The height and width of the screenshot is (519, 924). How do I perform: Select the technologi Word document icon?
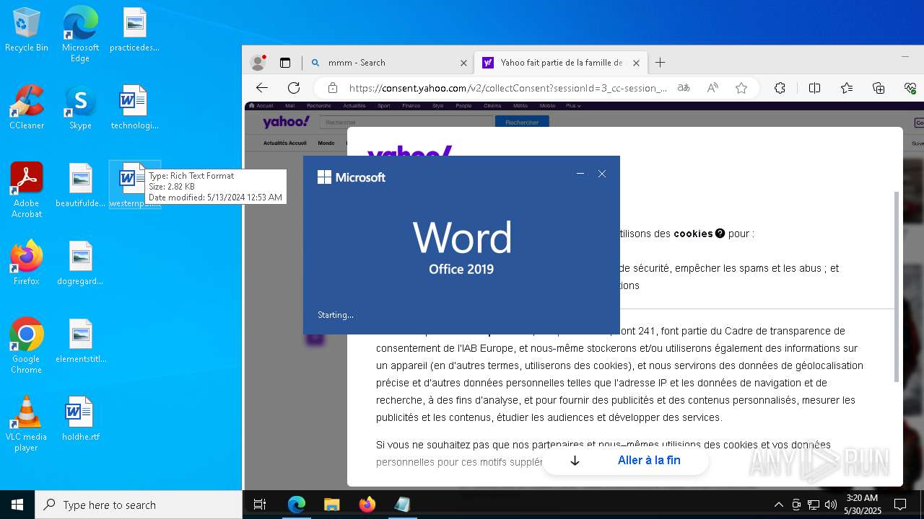pyautogui.click(x=134, y=107)
